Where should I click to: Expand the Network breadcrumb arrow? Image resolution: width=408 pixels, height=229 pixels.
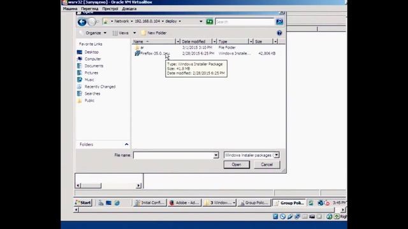pyautogui.click(x=132, y=21)
